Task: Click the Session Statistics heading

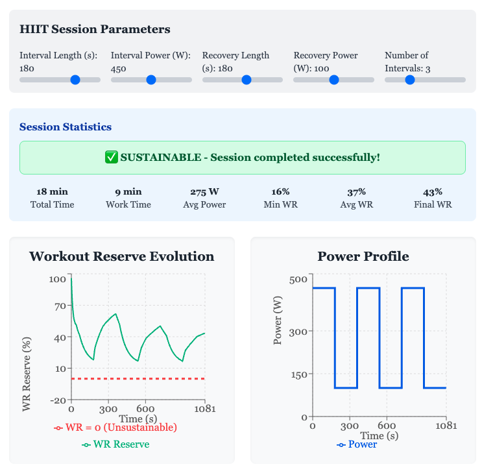Action: 66,127
